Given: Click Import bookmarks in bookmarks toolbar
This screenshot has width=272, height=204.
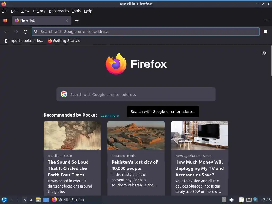Looking at the screenshot, I should tap(24, 41).
